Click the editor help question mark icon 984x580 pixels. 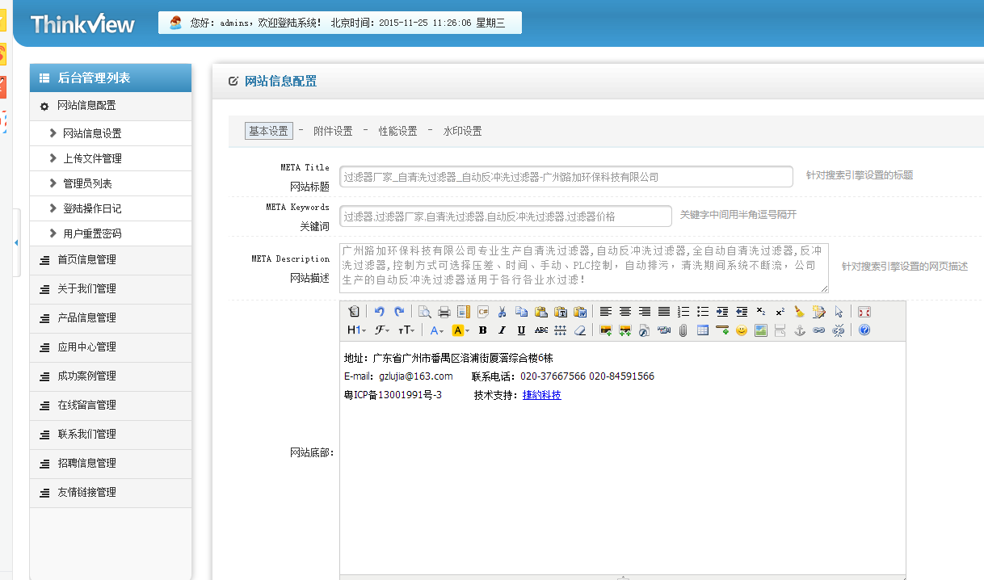[864, 330]
